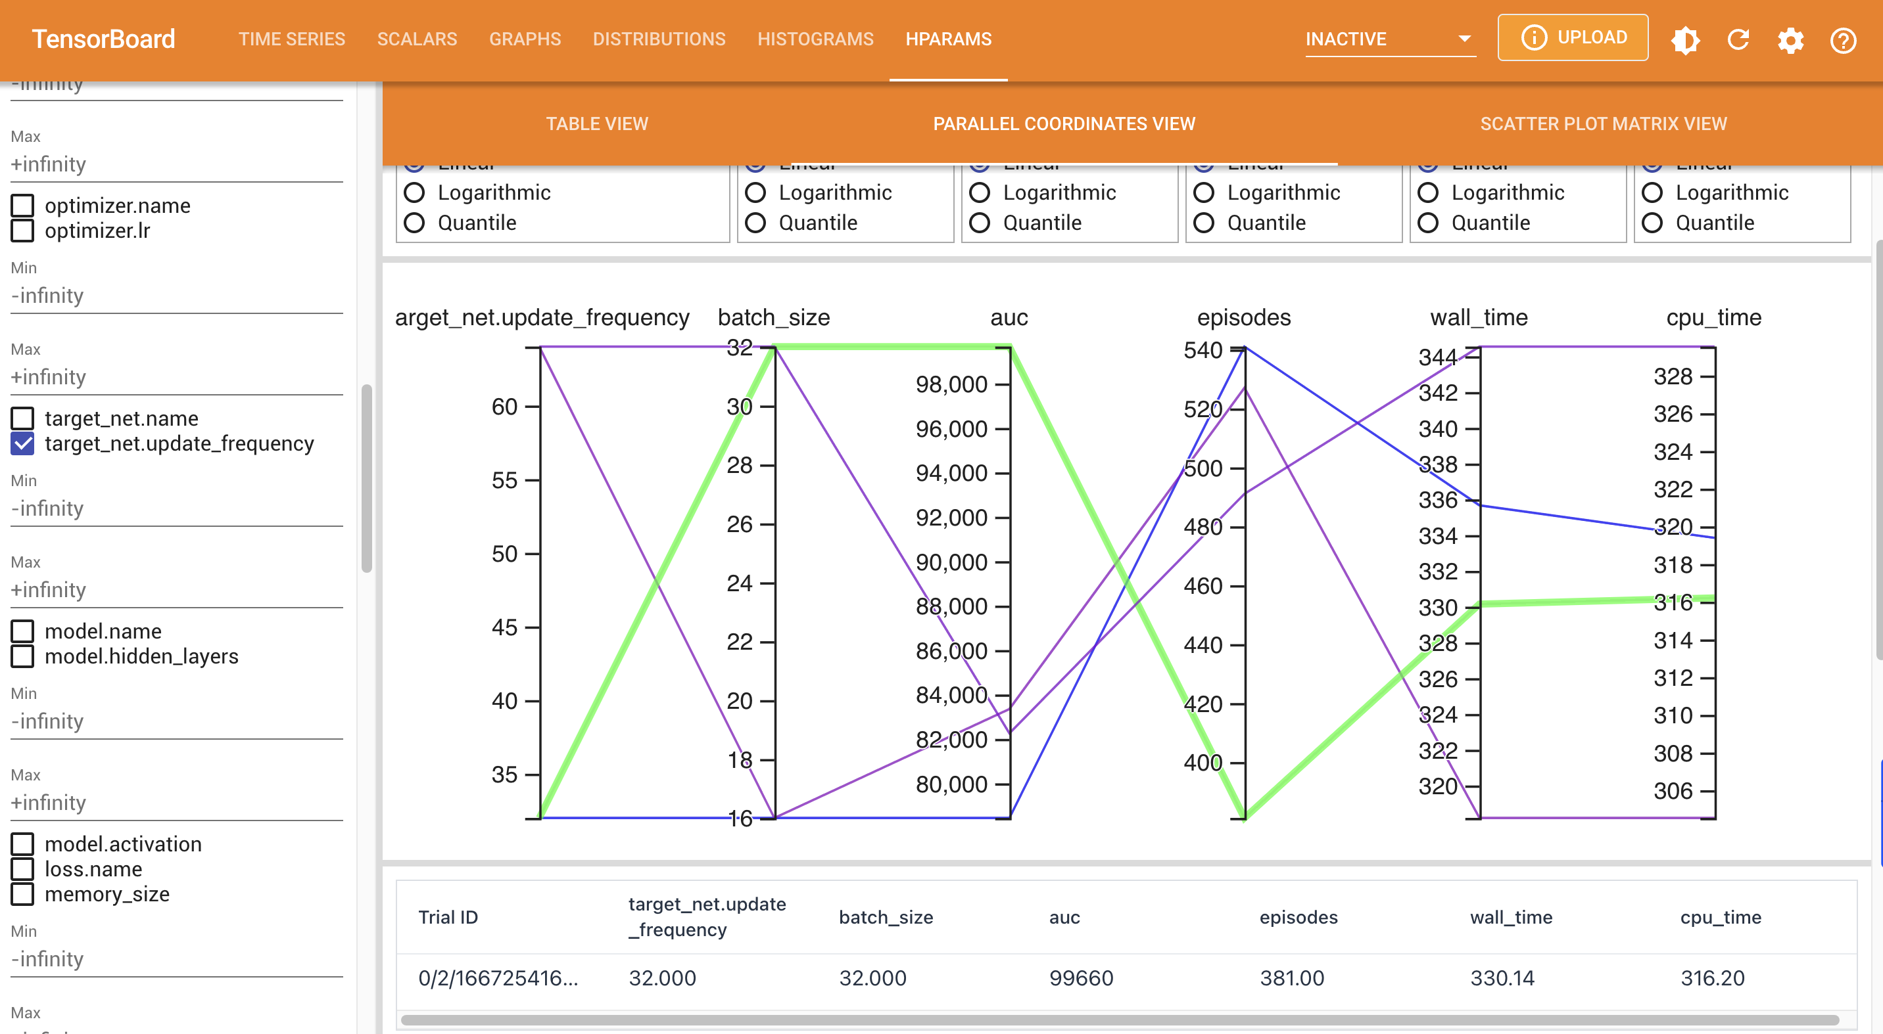Open the INACTIVE plugins dropdown
The height and width of the screenshot is (1034, 1883).
click(x=1389, y=39)
